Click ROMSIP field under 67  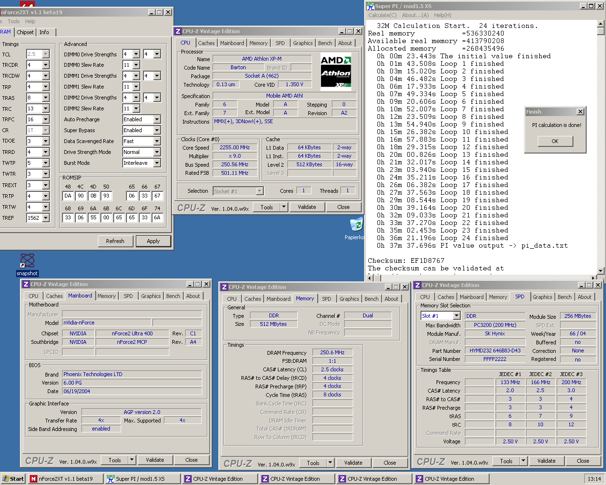pyautogui.click(x=157, y=196)
